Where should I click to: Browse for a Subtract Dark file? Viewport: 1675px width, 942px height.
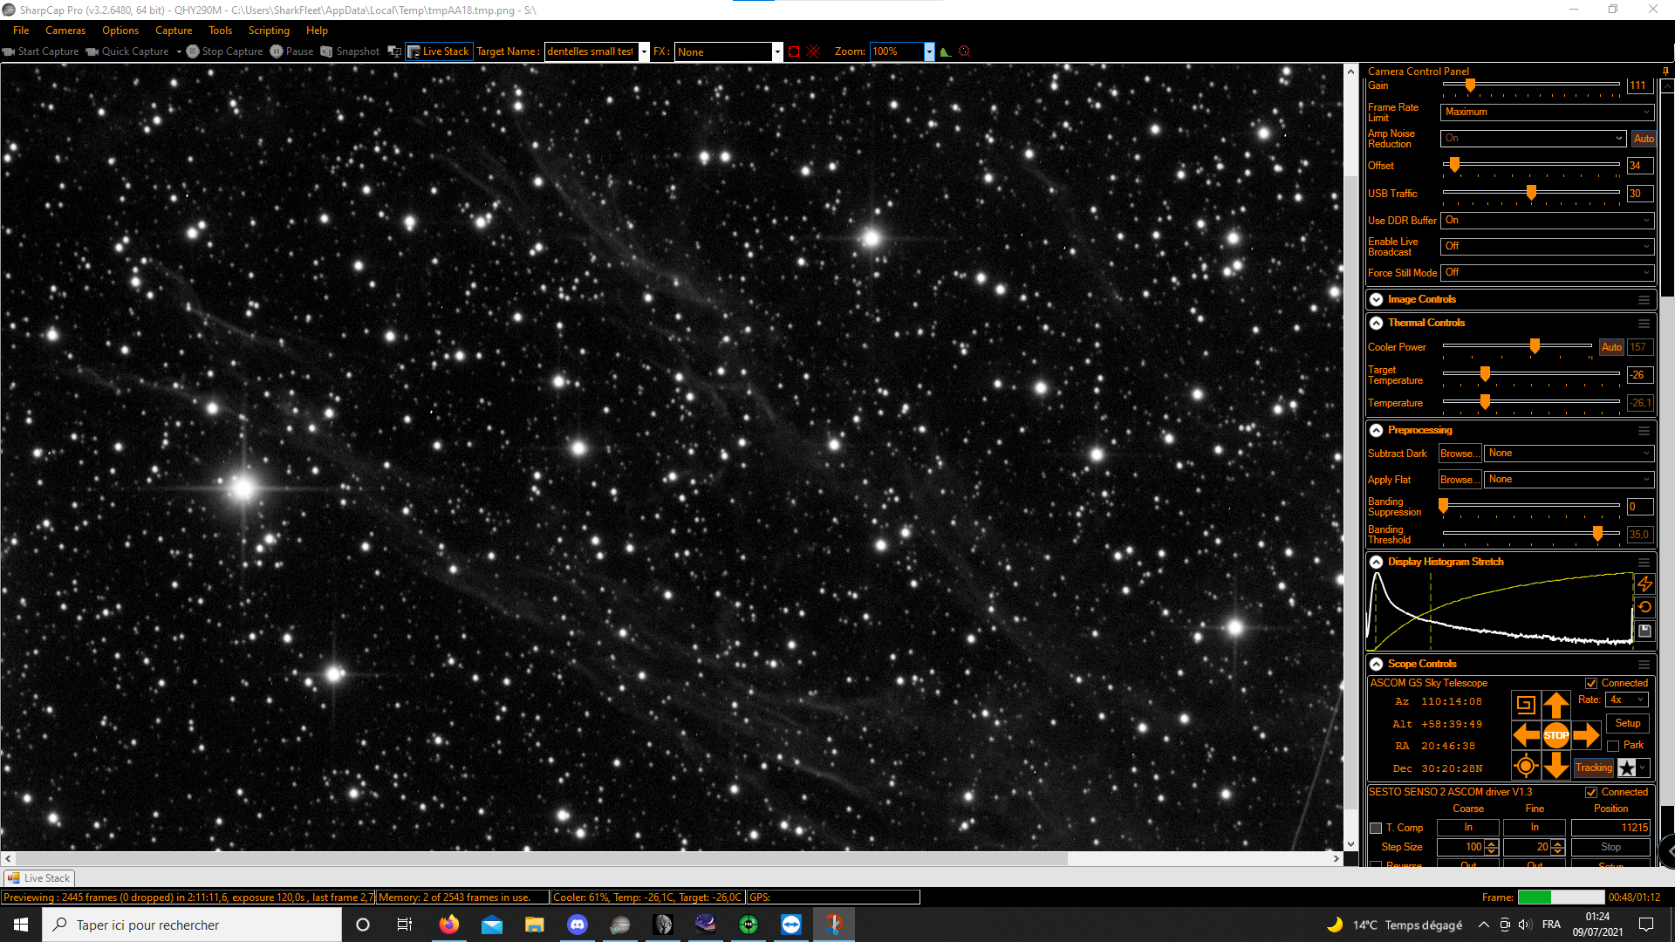click(x=1460, y=454)
